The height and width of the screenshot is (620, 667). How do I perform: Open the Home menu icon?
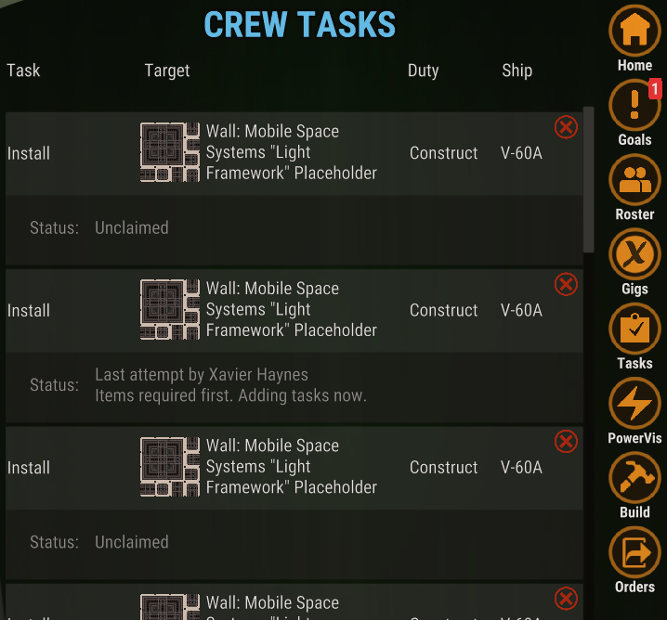[634, 32]
